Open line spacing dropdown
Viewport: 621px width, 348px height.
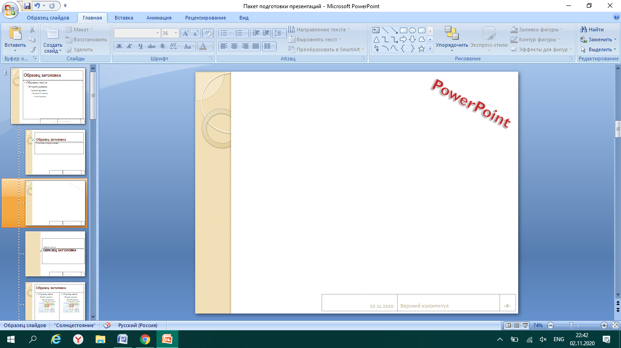pyautogui.click(x=279, y=33)
